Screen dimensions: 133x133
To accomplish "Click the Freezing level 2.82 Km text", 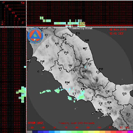I will pyautogui.click(x=76, y=123).
